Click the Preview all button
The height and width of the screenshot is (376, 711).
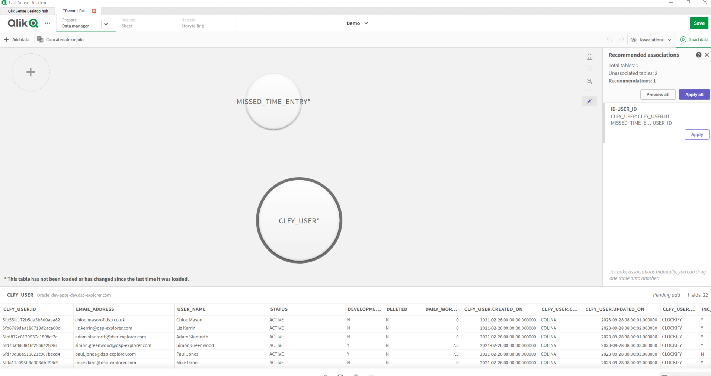click(658, 95)
